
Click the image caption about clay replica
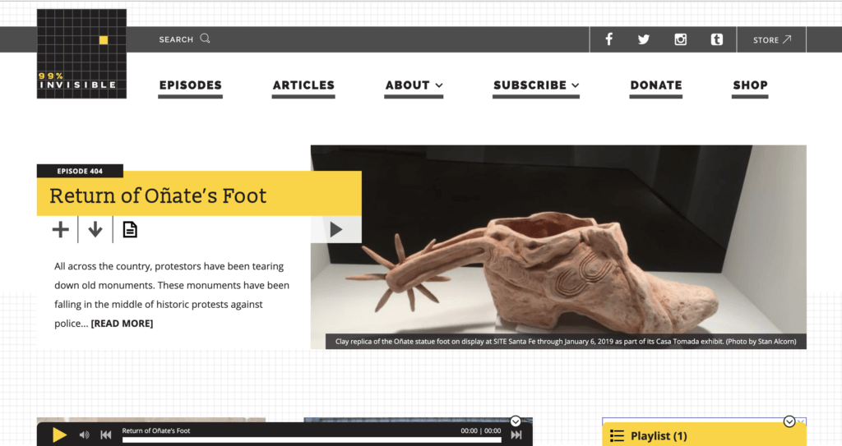pyautogui.click(x=566, y=342)
